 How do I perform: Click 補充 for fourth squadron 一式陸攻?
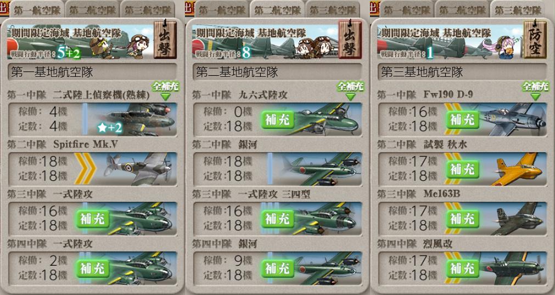pyautogui.click(x=93, y=269)
